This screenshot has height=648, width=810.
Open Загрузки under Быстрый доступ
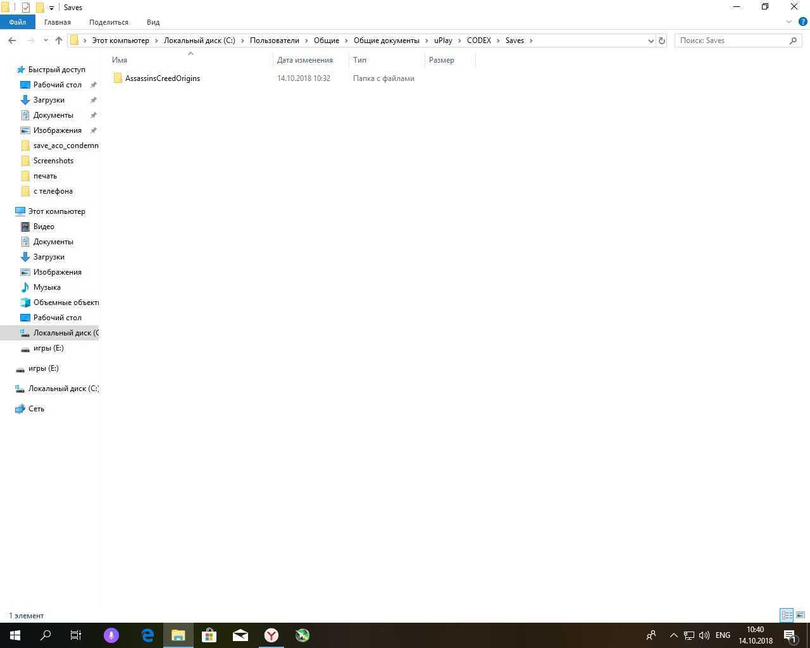click(49, 100)
